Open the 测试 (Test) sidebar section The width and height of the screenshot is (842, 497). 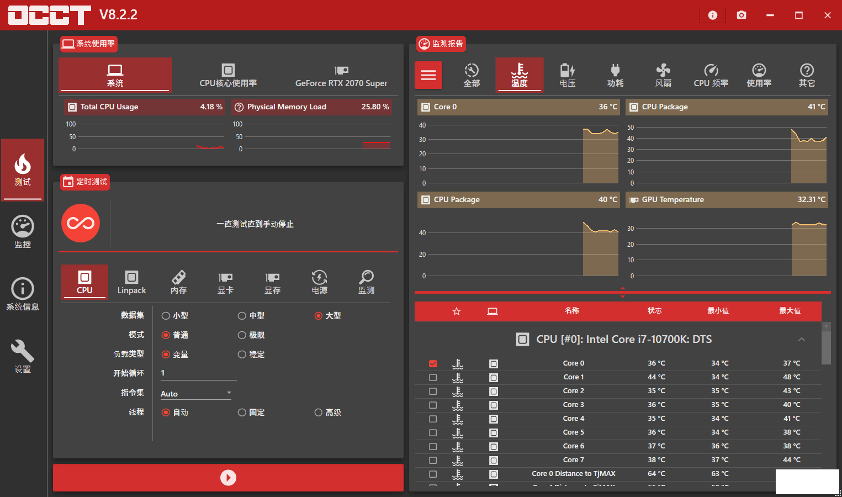[23, 170]
